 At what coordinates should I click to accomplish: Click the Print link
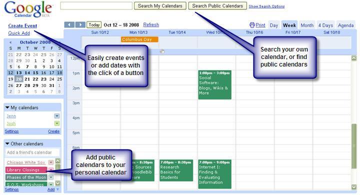(260, 25)
